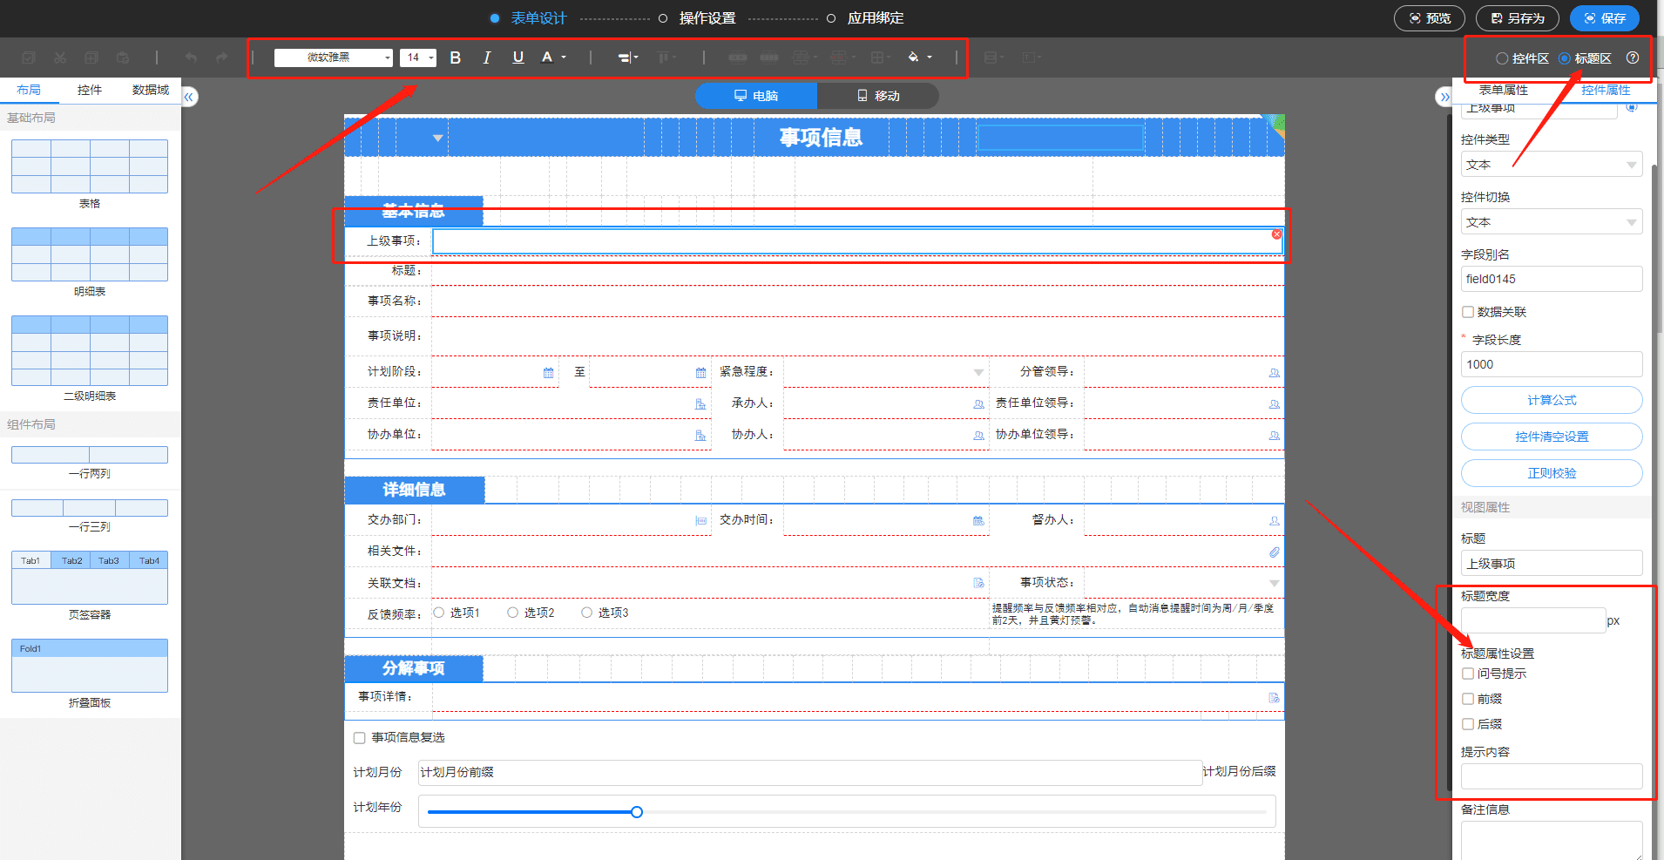This screenshot has height=860, width=1664.
Task: Click the 标题宽度 input field
Action: coord(1533,620)
